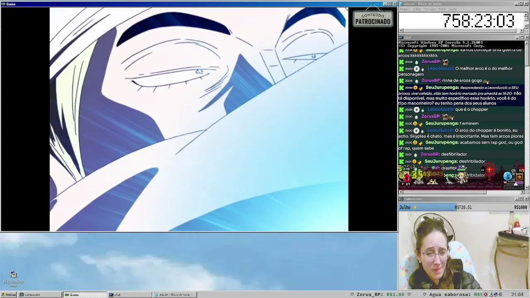Click the command prompt icon in chat title bar
The image size is (530, 298).
click(x=401, y=38)
